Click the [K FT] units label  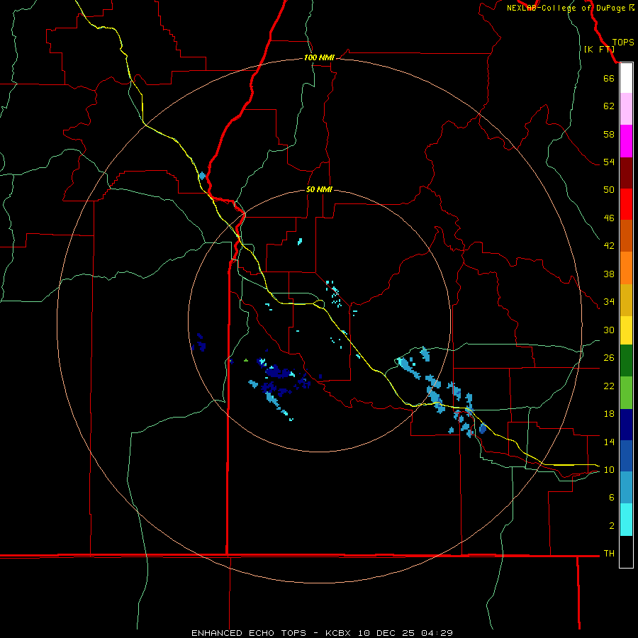click(599, 49)
